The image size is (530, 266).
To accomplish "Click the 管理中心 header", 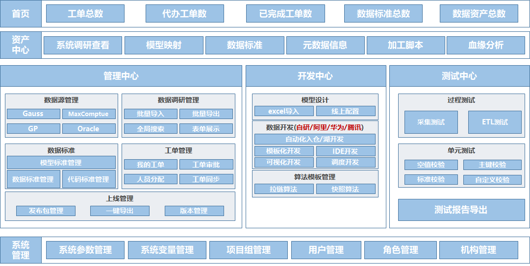I will [121, 76].
